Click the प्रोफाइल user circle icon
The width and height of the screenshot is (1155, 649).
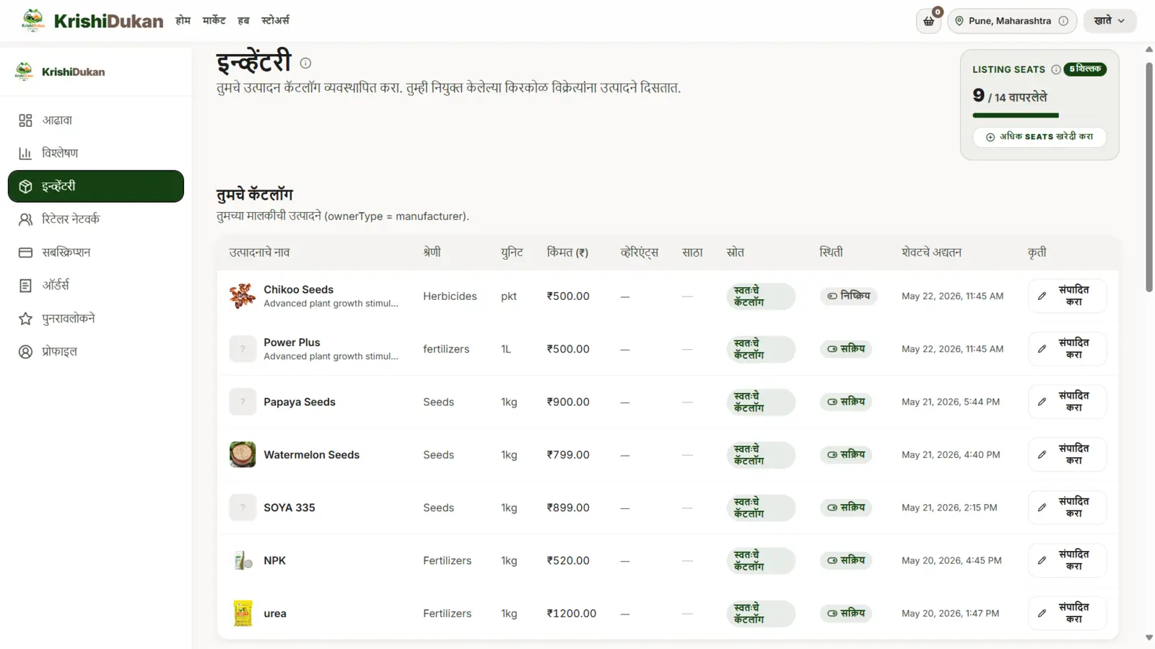[25, 352]
